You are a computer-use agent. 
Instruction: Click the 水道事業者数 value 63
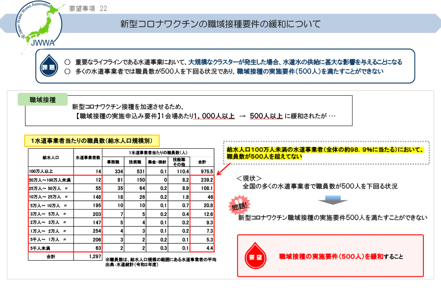(x=98, y=248)
